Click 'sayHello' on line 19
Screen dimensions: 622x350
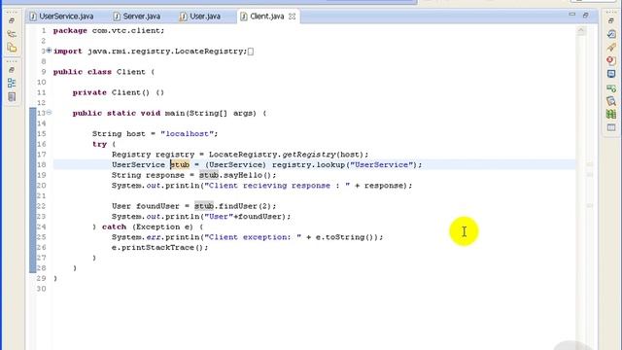(x=243, y=175)
